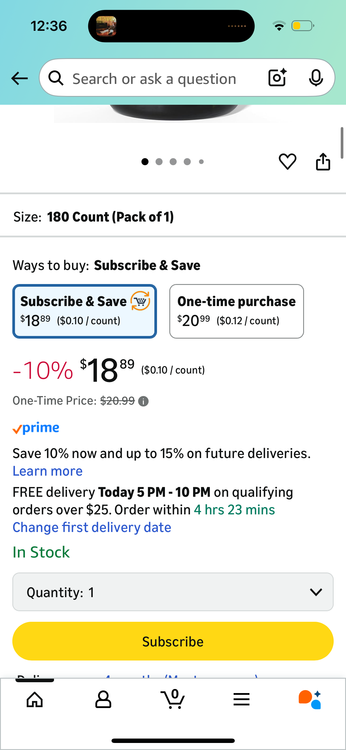This screenshot has width=346, height=750.
Task: Jump to second product image dot
Action: click(159, 162)
